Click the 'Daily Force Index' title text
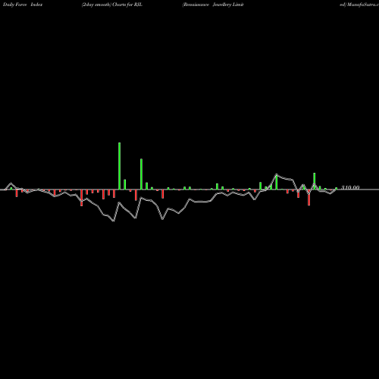This screenshot has width=379, height=379. (x=23, y=5)
